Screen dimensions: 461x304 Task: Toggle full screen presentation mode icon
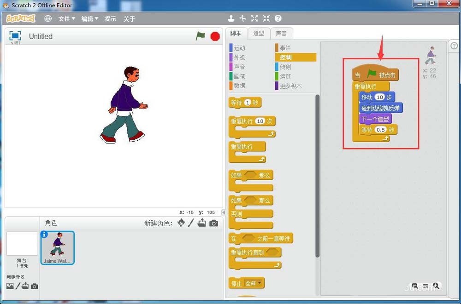(x=15, y=36)
